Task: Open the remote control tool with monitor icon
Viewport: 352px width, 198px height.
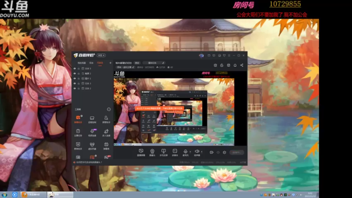Action: coord(92,119)
